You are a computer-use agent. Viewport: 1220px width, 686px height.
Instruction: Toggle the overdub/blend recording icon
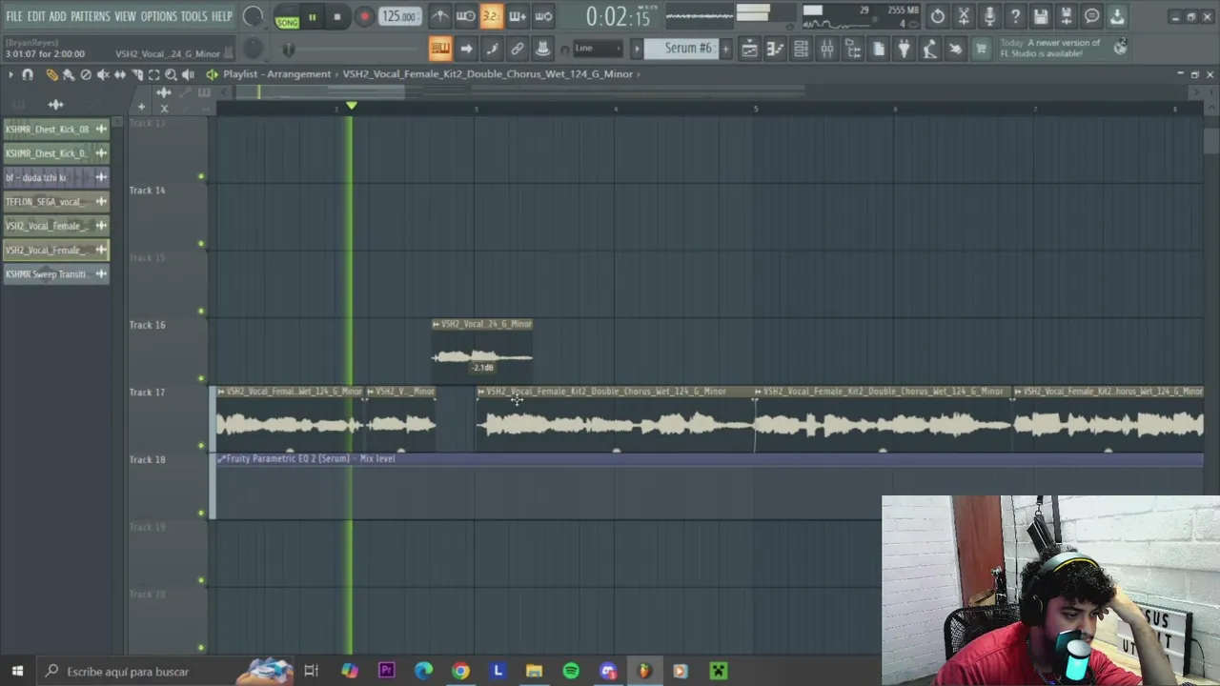tap(517, 16)
